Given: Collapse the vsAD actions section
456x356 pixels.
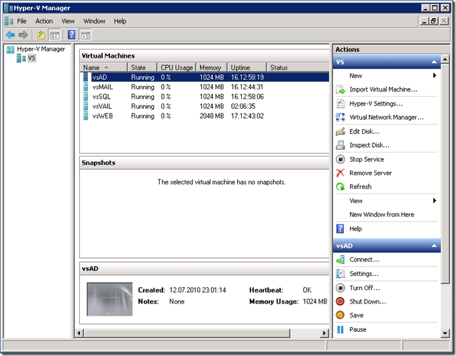Looking at the screenshot, I should (x=434, y=246).
